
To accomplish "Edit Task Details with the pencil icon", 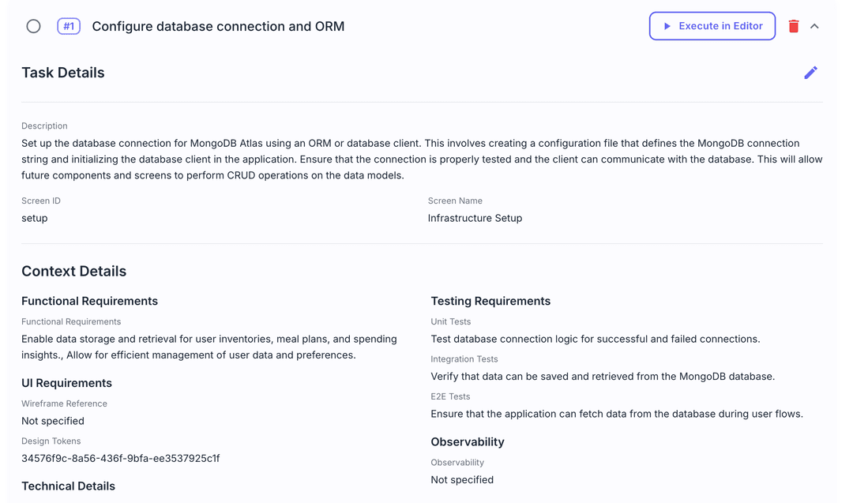I will (x=810, y=73).
